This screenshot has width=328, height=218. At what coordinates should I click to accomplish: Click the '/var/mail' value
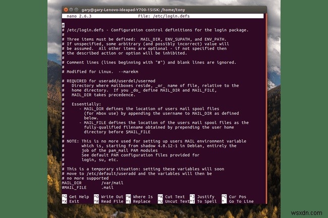113,183
